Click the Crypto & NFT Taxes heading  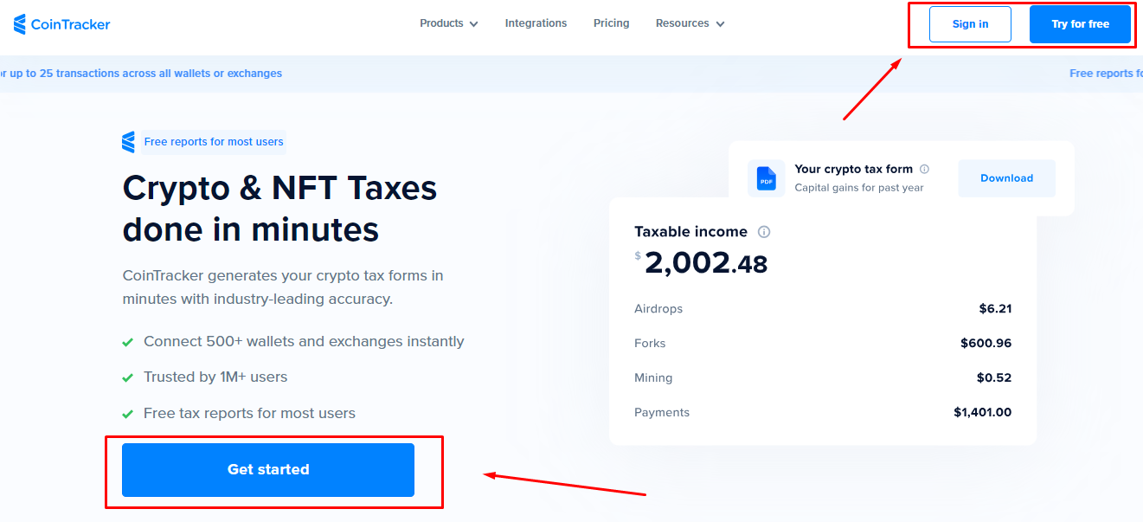click(x=279, y=209)
